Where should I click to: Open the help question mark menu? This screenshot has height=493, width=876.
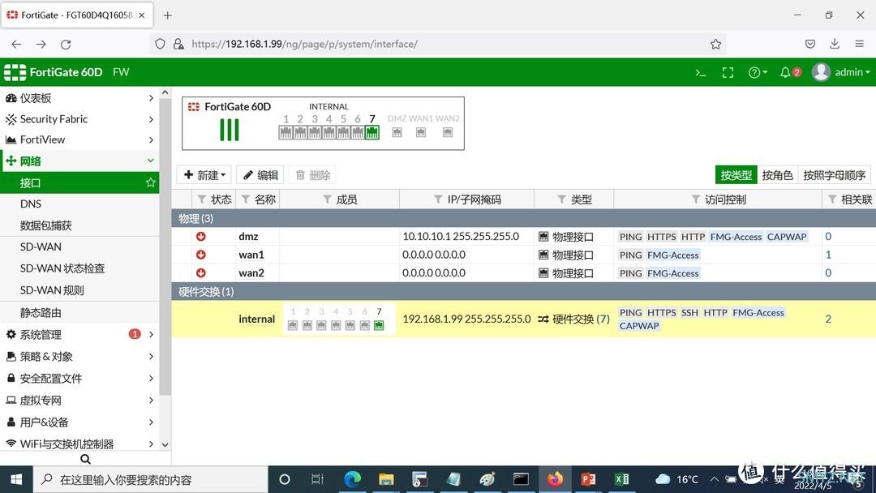[758, 73]
